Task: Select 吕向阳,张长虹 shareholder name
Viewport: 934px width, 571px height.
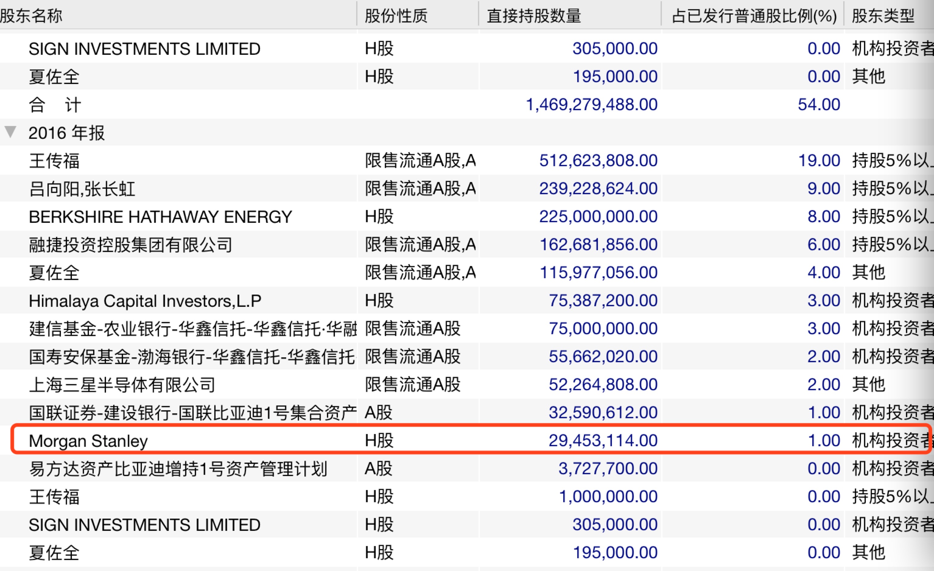Action: click(82, 189)
